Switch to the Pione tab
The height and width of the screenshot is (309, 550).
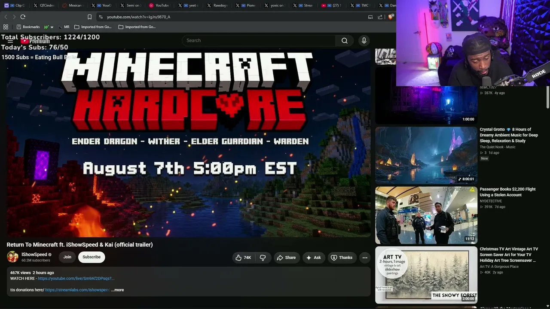tap(246, 6)
